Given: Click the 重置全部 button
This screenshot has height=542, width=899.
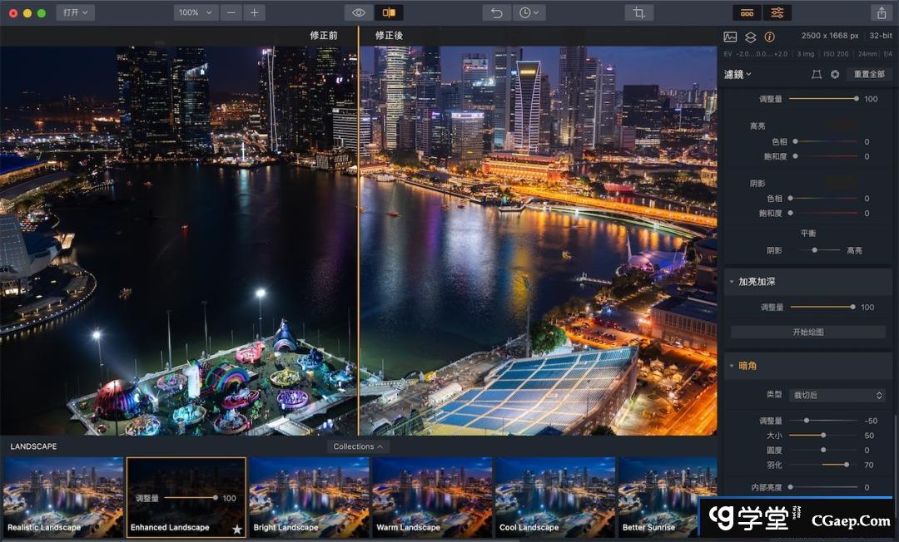Looking at the screenshot, I should tap(870, 74).
